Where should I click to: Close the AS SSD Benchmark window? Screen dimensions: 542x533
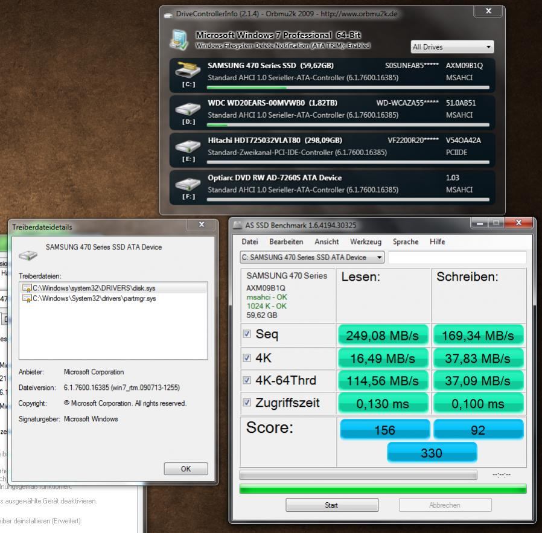(x=518, y=223)
